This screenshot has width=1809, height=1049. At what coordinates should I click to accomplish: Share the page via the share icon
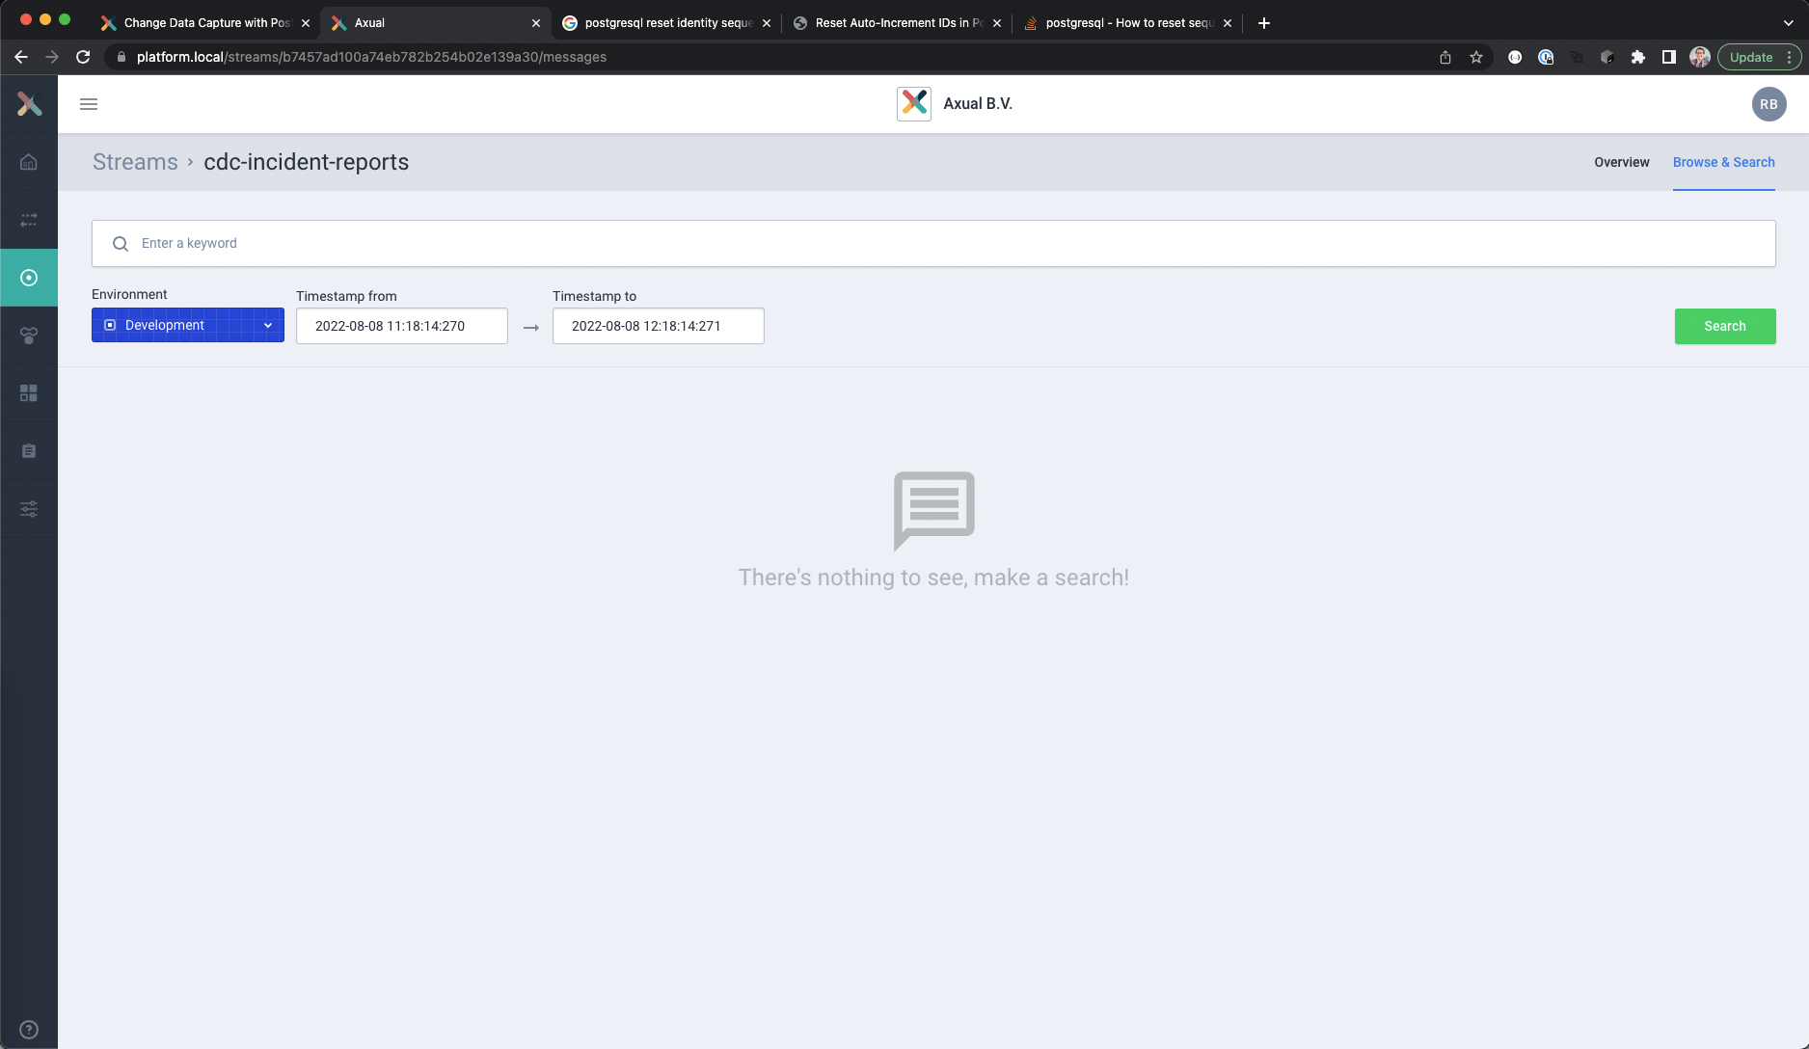1444,57
